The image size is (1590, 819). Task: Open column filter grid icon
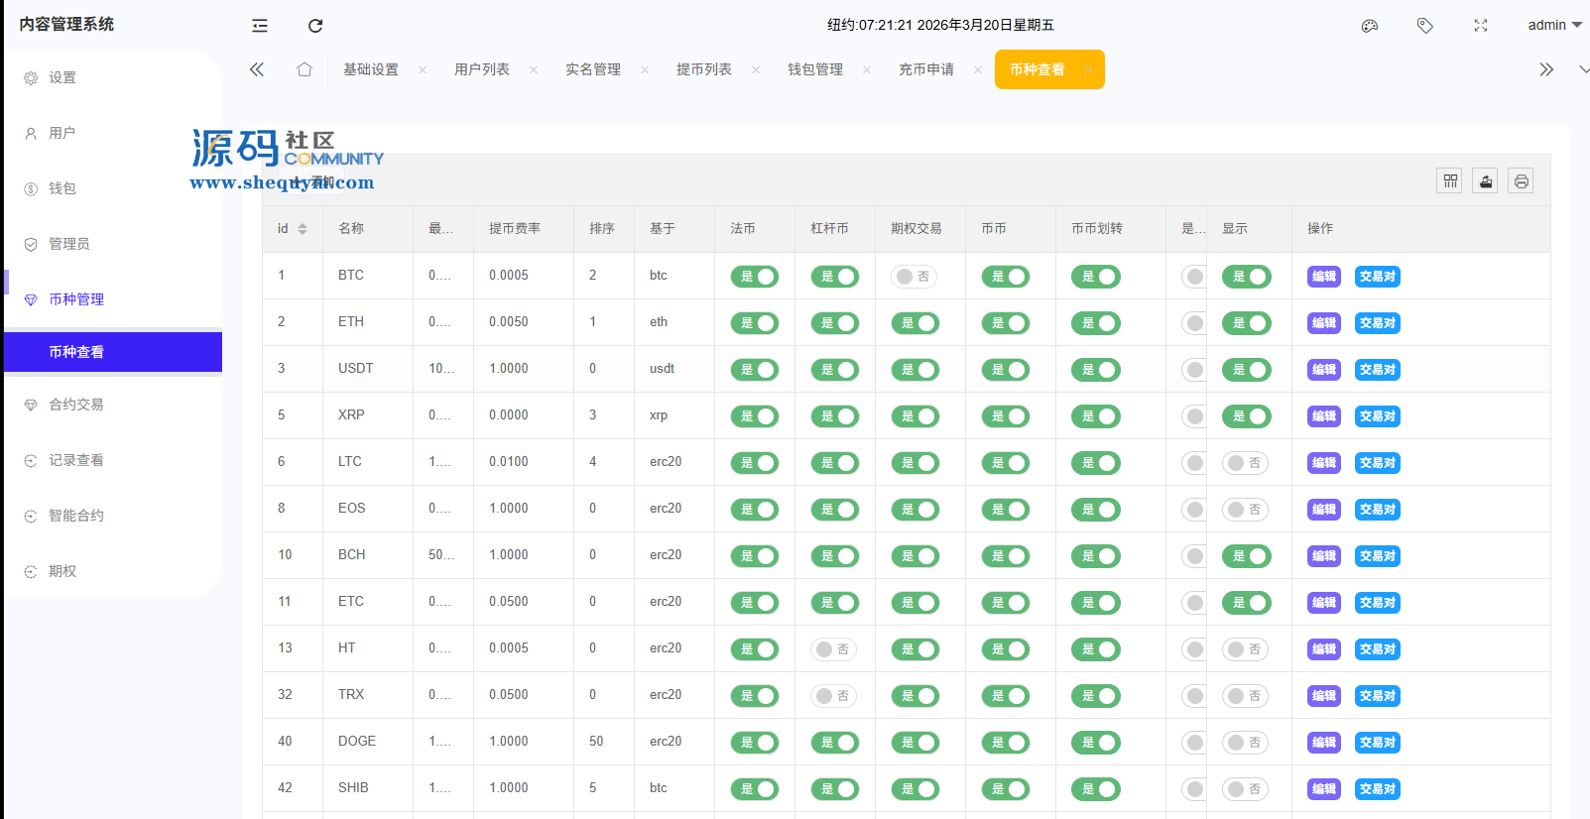point(1450,180)
